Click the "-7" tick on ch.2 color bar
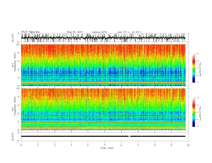 (198, 127)
